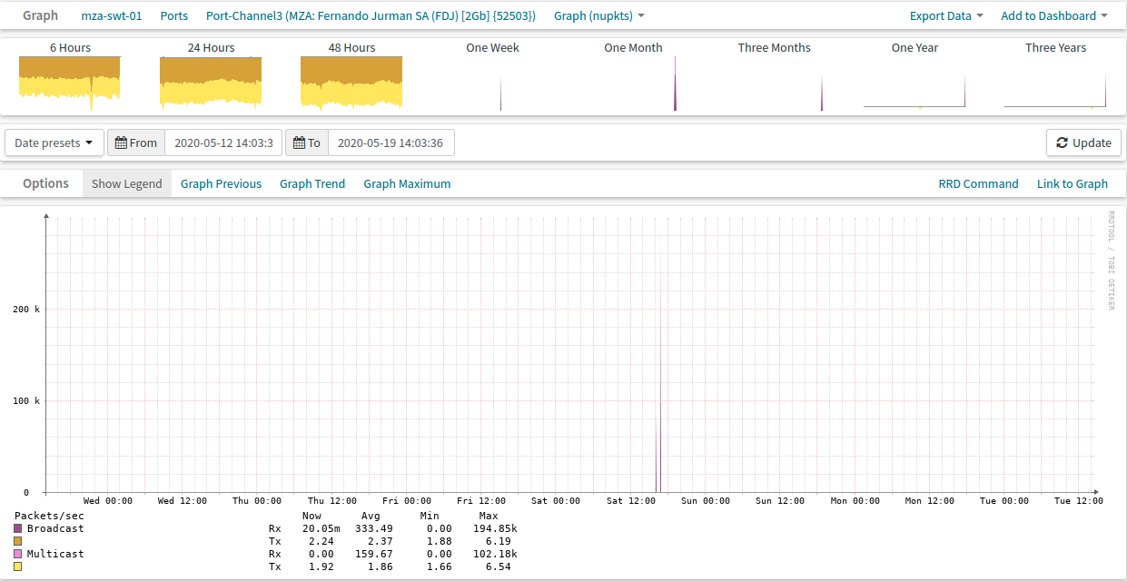Open the Port-Channel3 breadcrumb link
The width and height of the screenshot is (1127, 581).
pos(371,15)
